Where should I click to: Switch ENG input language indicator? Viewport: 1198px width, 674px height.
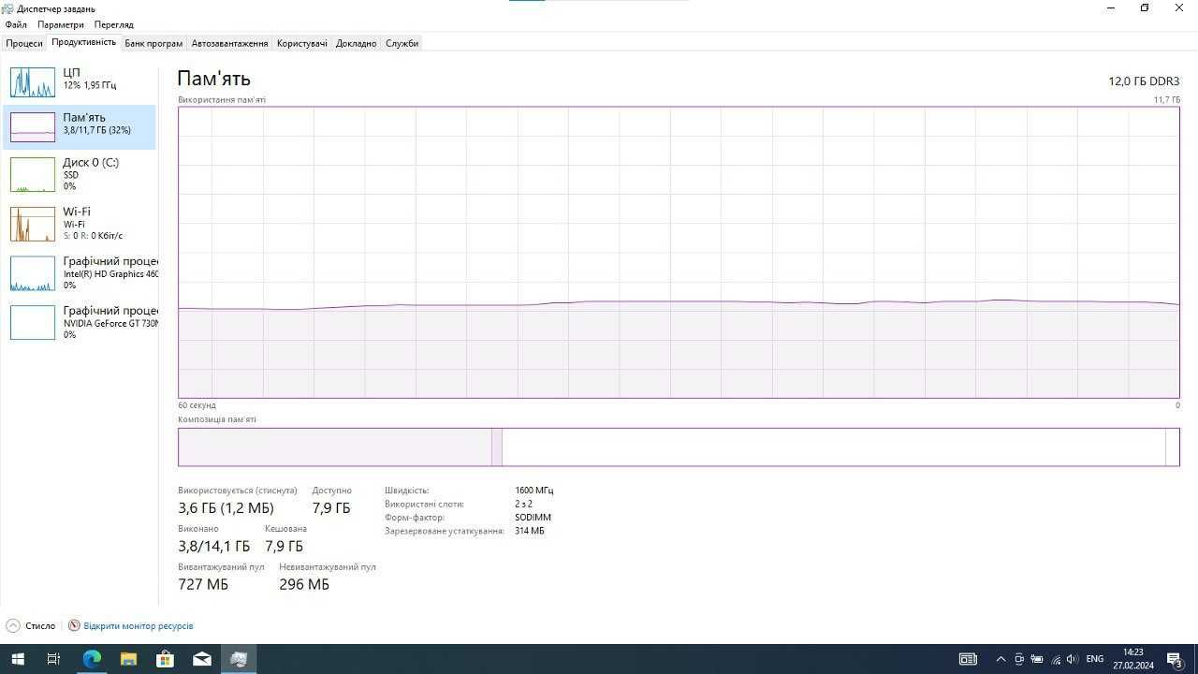tap(1094, 659)
